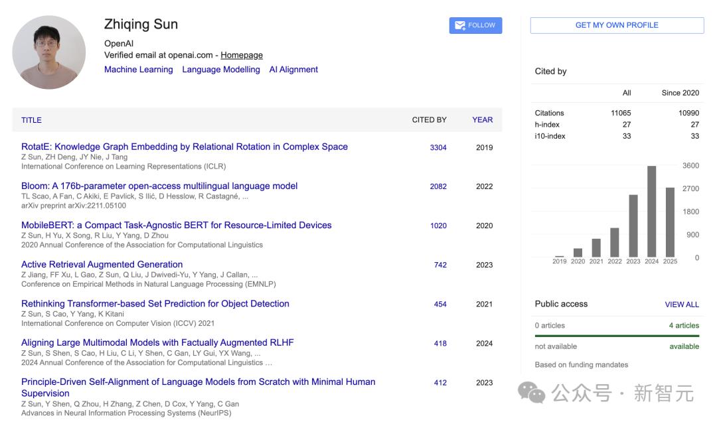Open the MobileBERT paper title
Image resolution: width=717 pixels, height=422 pixels.
[176, 225]
